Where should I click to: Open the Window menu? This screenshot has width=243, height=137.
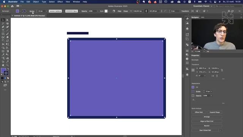click(76, 2)
